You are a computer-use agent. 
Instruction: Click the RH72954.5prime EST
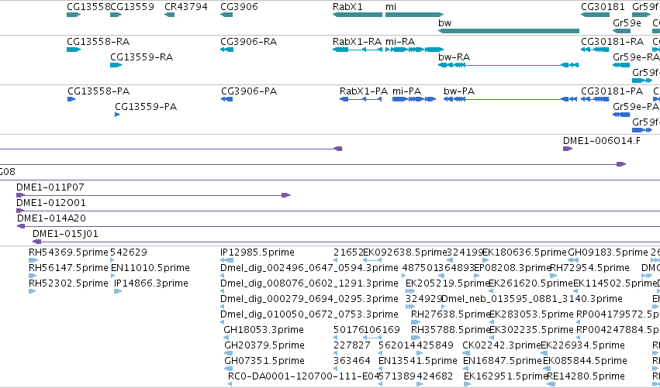554,276
